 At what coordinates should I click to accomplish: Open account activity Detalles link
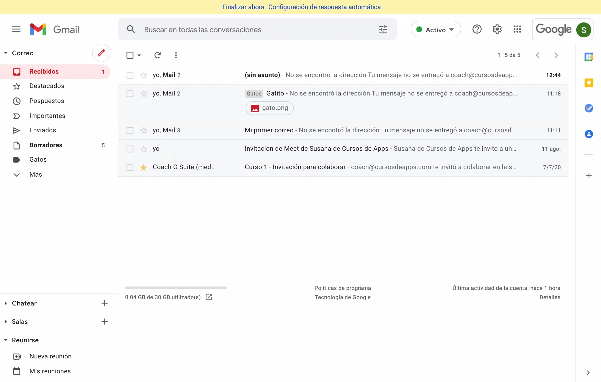tap(550, 297)
